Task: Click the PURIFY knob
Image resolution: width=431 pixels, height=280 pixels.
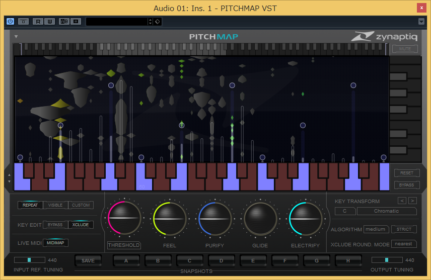Action: [215, 219]
